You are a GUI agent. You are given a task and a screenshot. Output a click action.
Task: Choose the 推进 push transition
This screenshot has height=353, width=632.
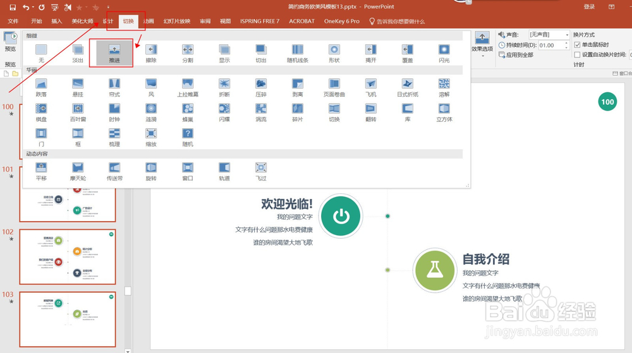114,53
